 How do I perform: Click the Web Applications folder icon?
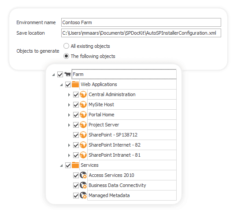click(x=75, y=84)
